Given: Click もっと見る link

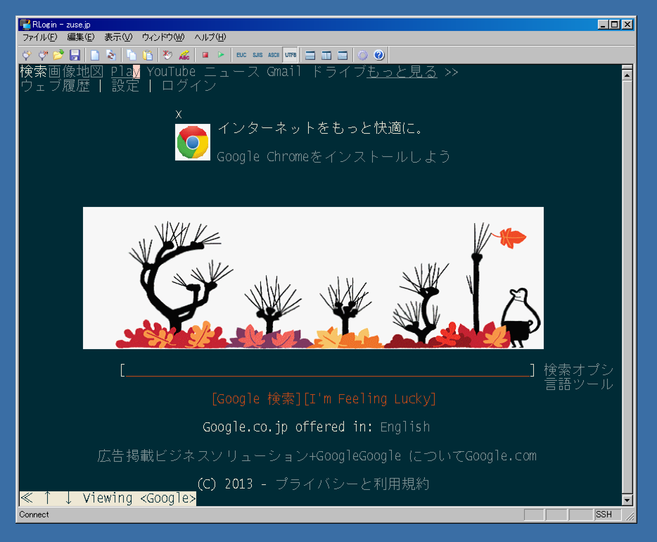Looking at the screenshot, I should coord(402,72).
